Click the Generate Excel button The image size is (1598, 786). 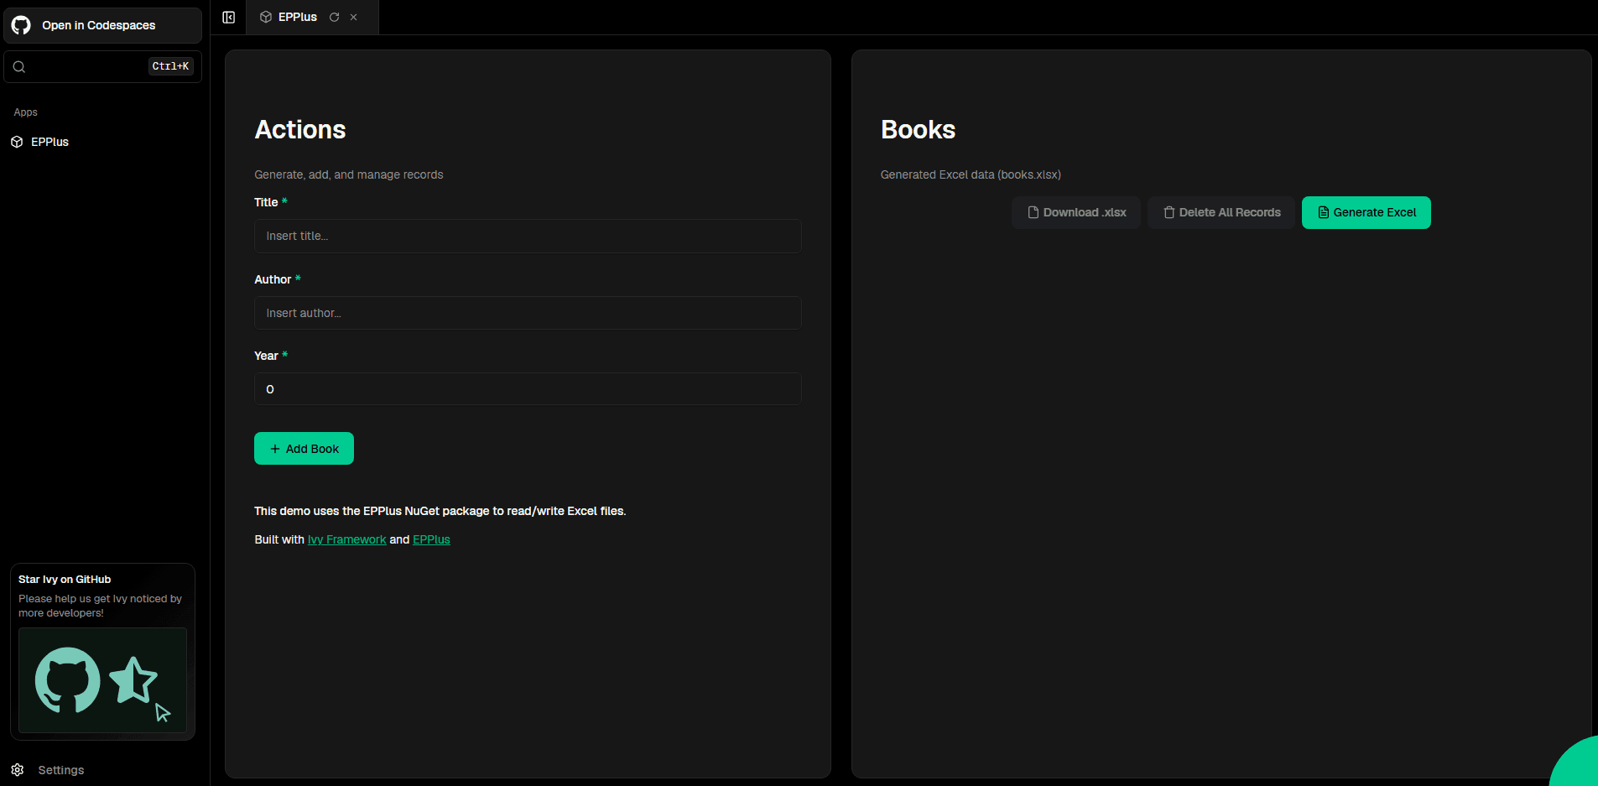tap(1366, 213)
